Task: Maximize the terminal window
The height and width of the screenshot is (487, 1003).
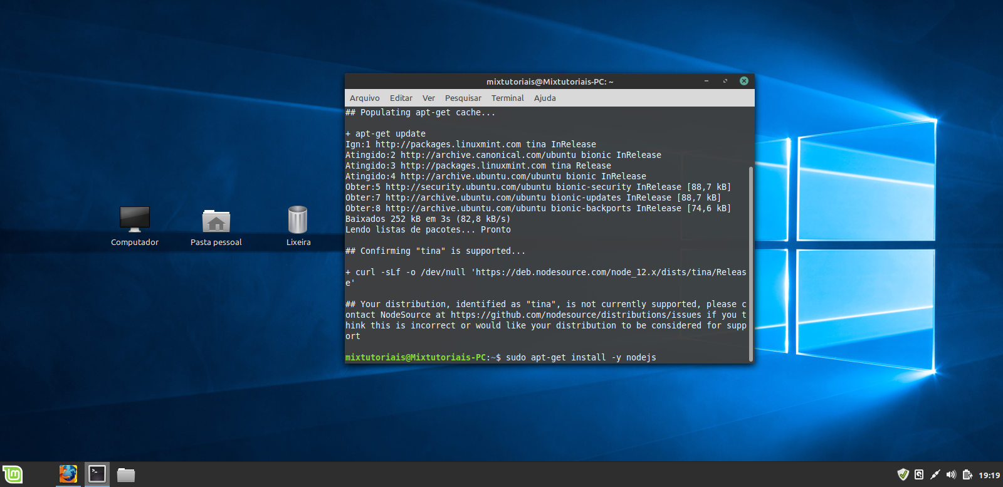Action: pyautogui.click(x=725, y=81)
